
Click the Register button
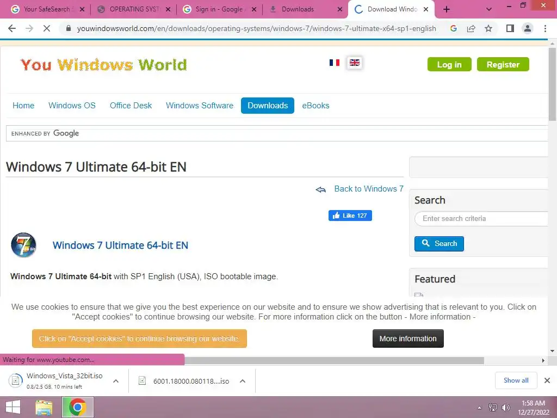point(503,64)
